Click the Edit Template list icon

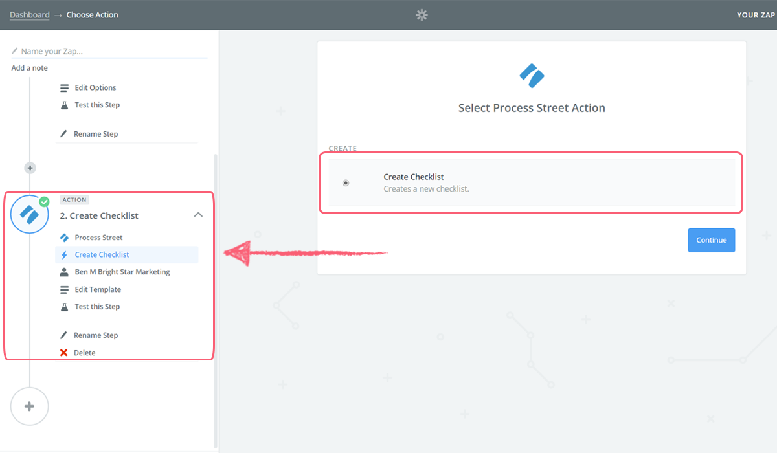64,289
